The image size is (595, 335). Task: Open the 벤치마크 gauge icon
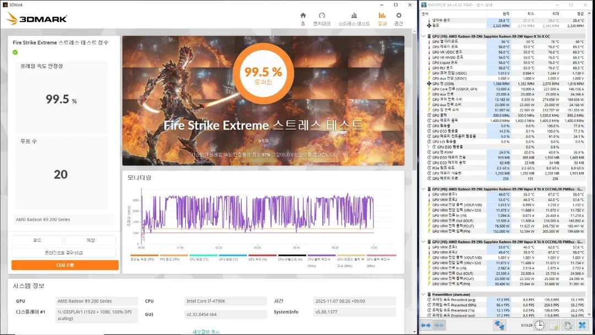[322, 15]
